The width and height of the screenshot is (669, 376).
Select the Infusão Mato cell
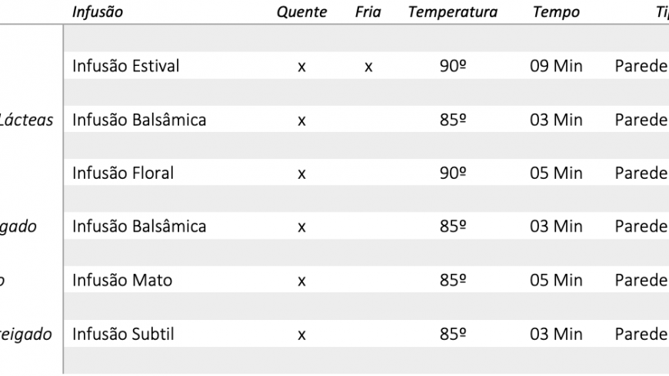[x=122, y=281]
